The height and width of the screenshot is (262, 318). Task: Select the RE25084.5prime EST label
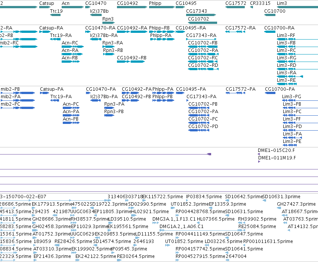click(x=257, y=226)
